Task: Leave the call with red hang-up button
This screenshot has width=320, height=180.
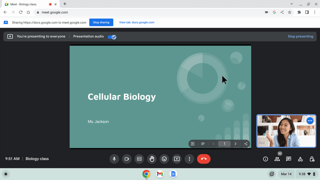Action: [203, 159]
